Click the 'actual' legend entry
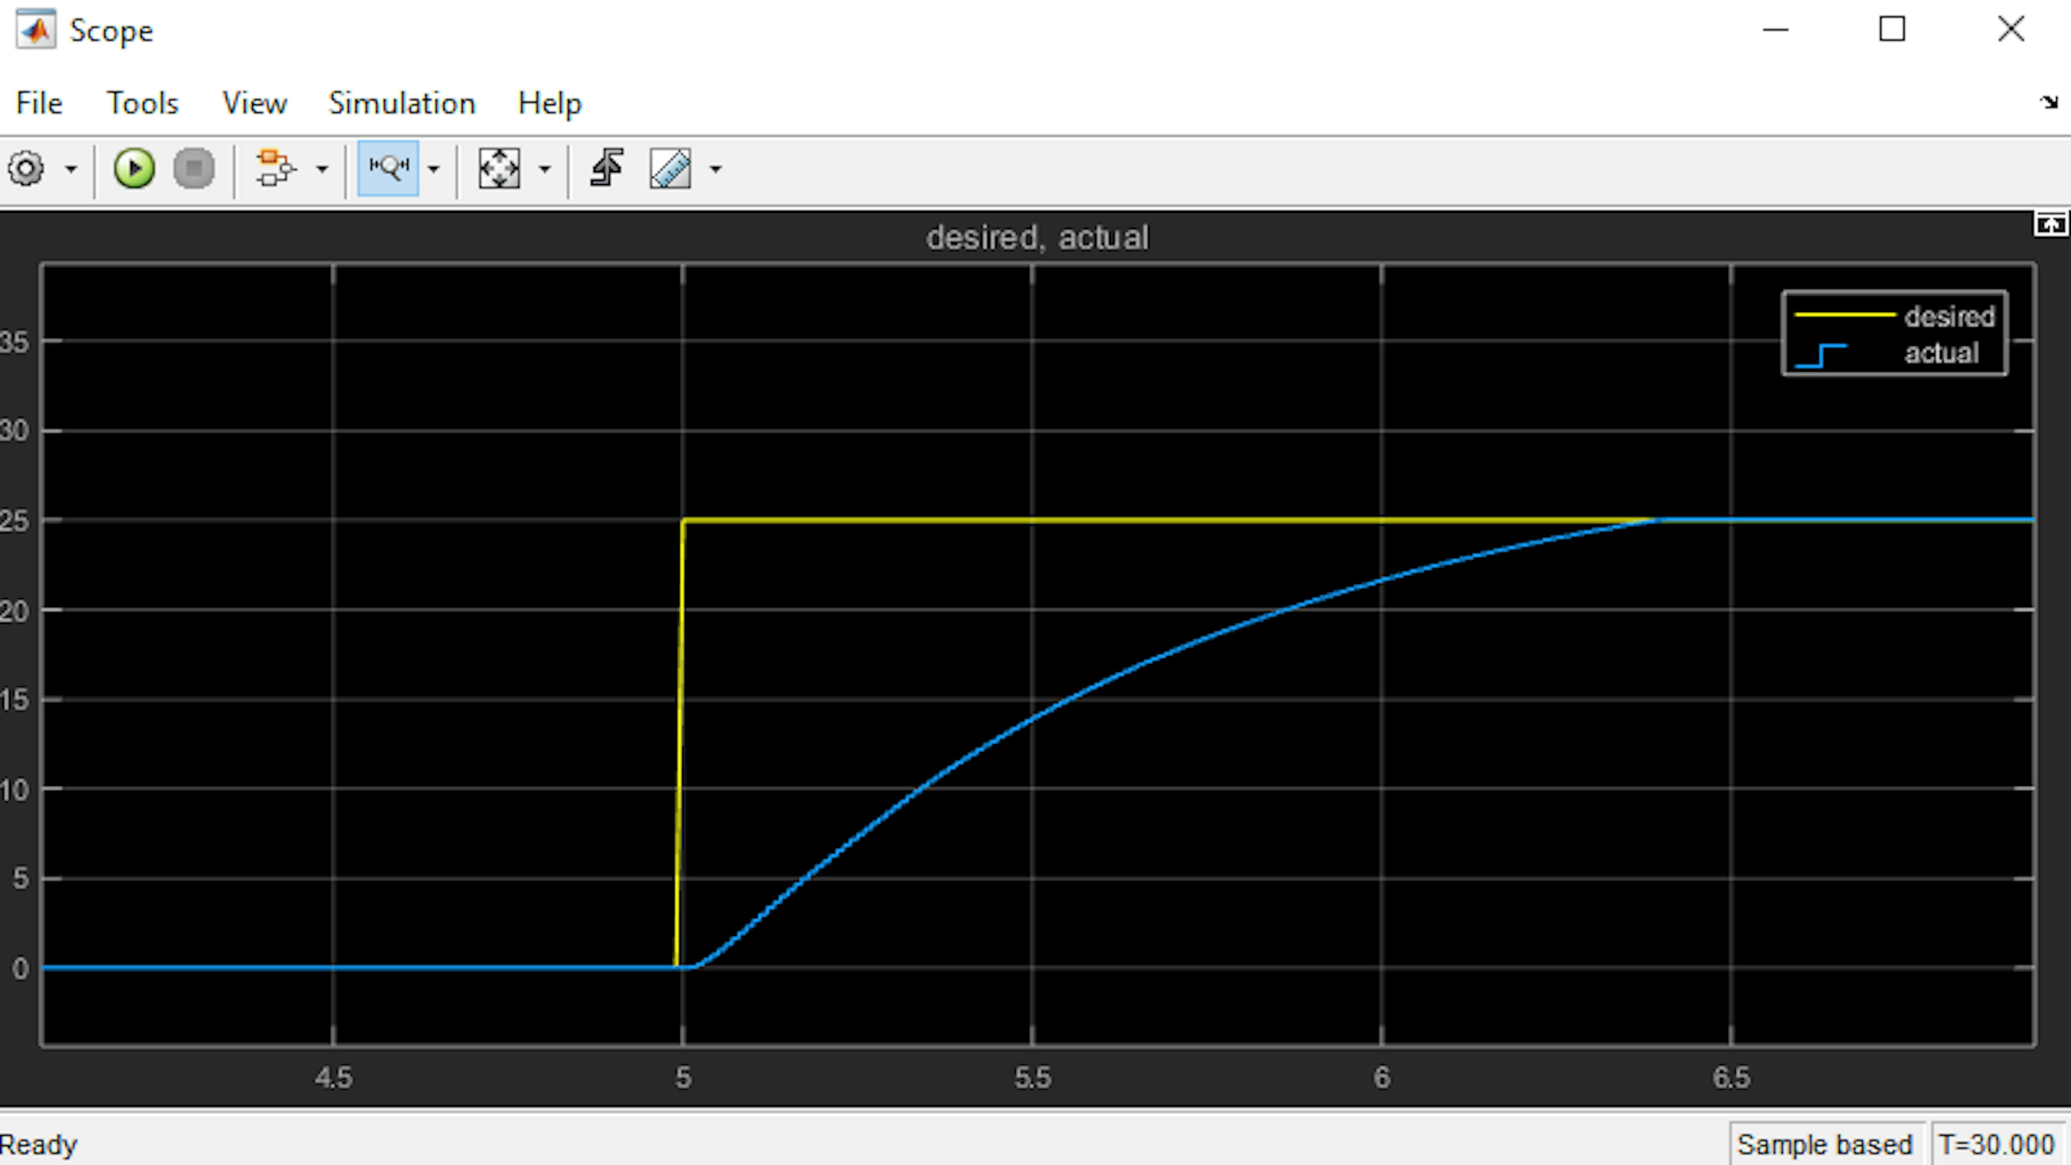Image resolution: width=2071 pixels, height=1165 pixels. [1941, 353]
